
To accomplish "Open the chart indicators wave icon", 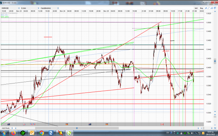I will [206, 8].
